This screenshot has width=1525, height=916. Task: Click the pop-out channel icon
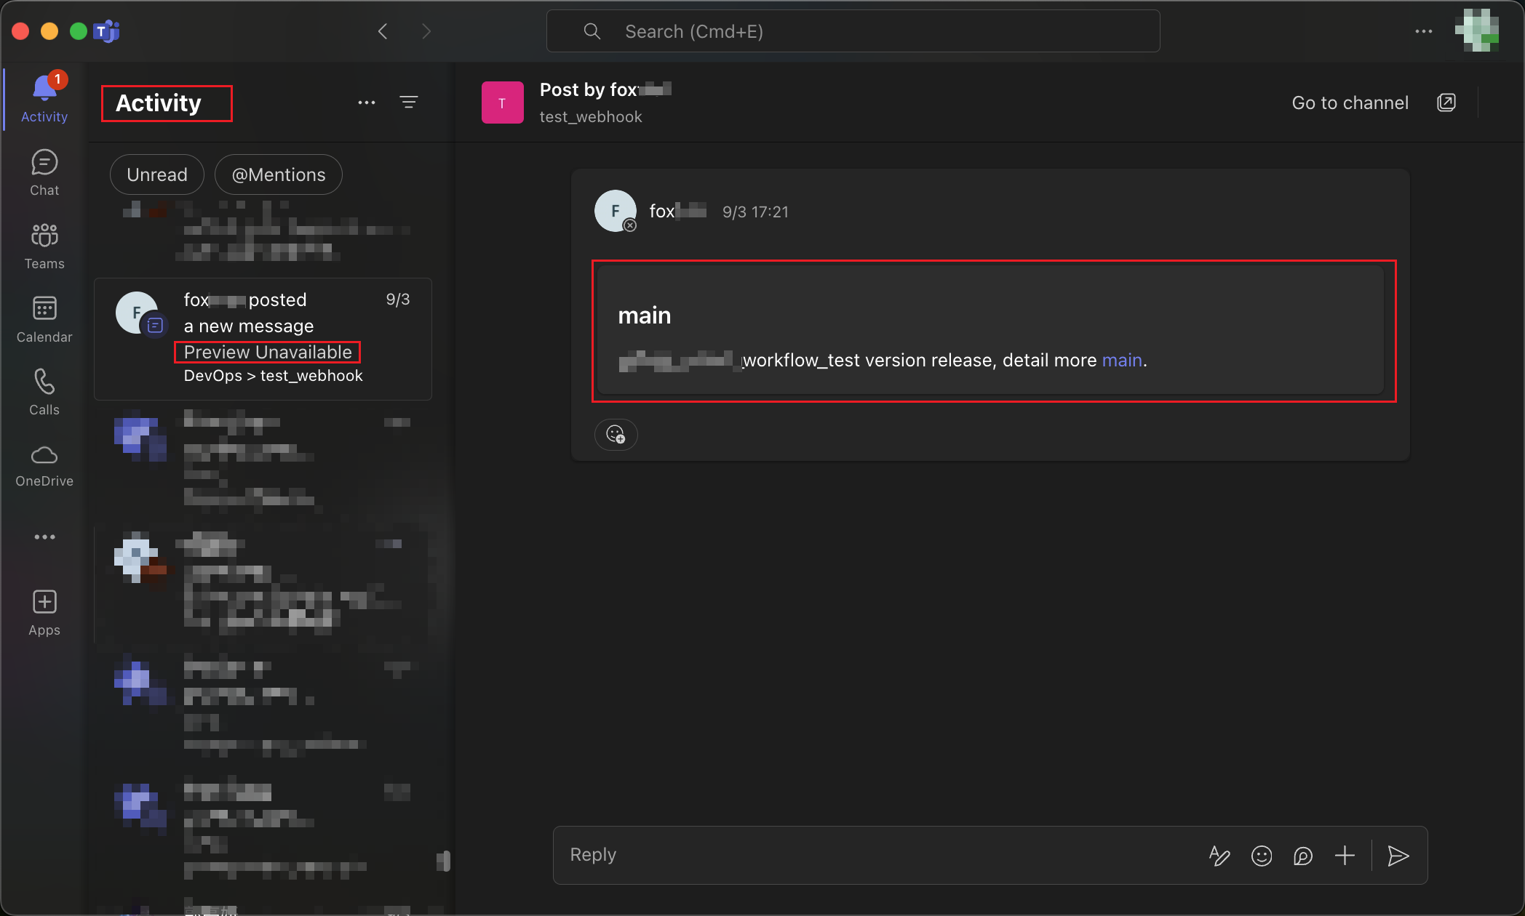[x=1446, y=103]
